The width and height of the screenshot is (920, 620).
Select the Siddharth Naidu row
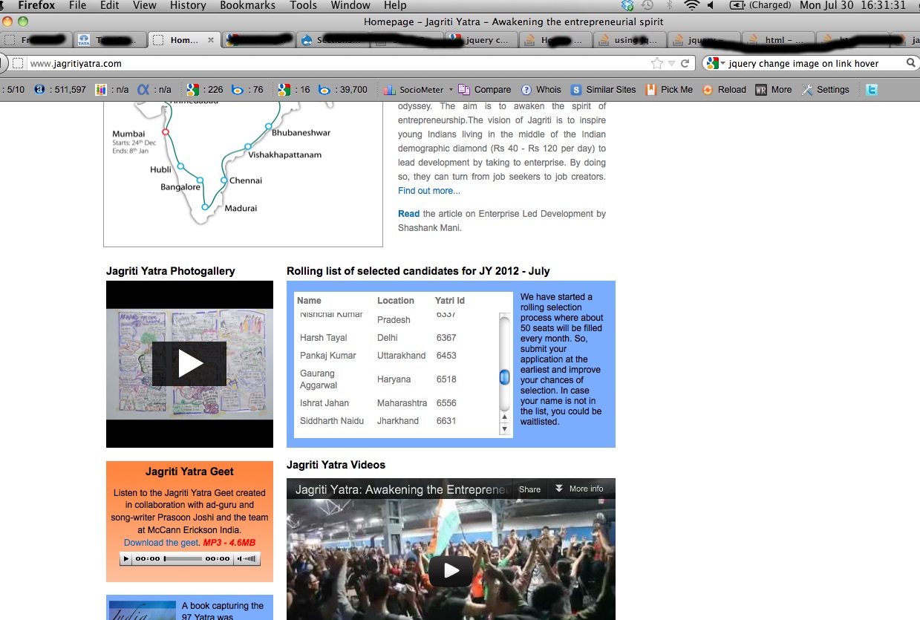(x=398, y=421)
